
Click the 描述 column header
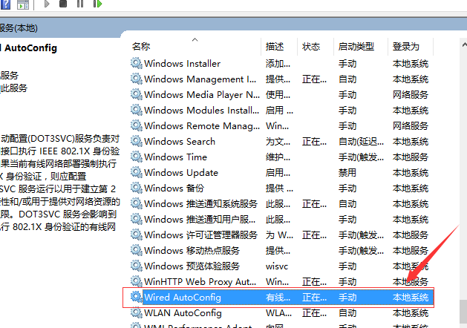pyautogui.click(x=275, y=46)
